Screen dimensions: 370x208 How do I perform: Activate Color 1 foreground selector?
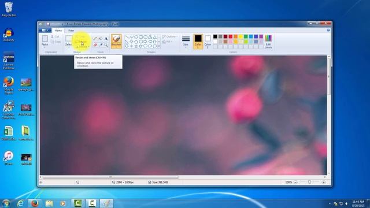198,42
